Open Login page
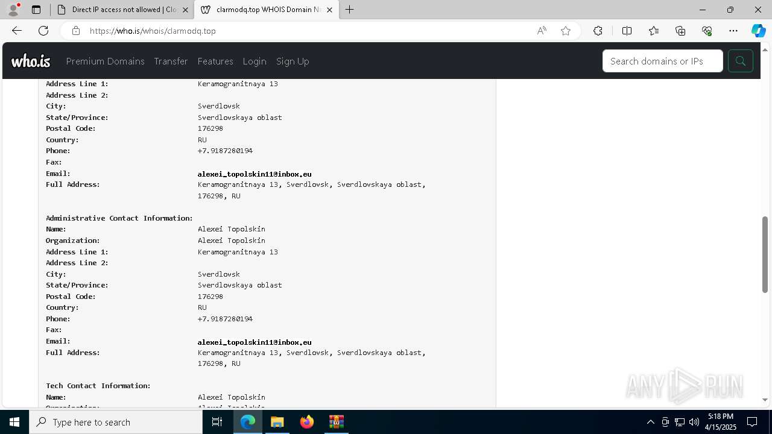The image size is (772, 434). [x=255, y=61]
